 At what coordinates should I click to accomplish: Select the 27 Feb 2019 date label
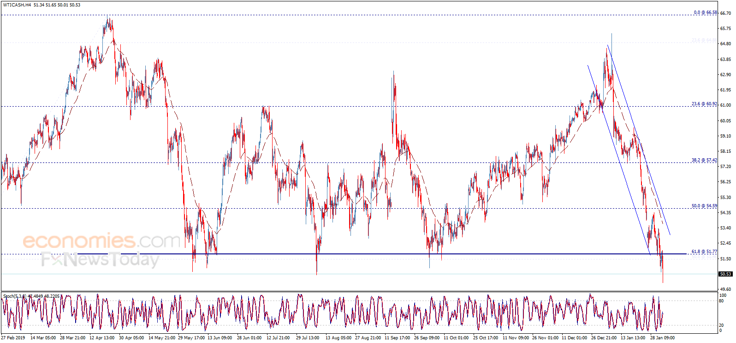(13, 338)
